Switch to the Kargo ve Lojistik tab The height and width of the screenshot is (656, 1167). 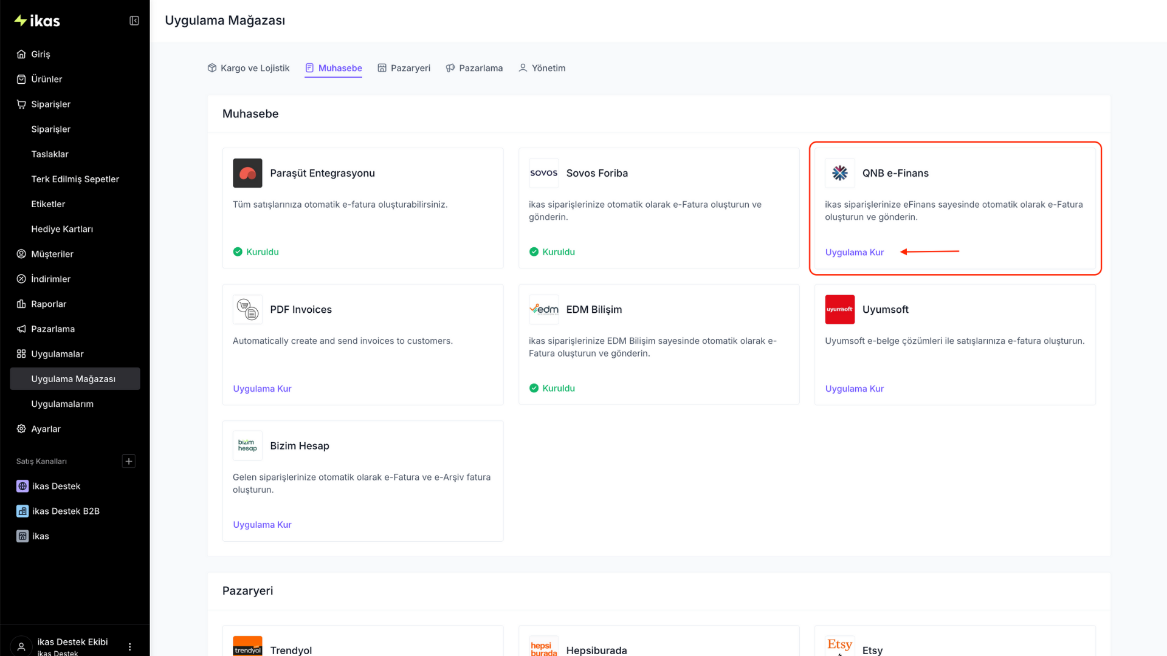(x=249, y=68)
